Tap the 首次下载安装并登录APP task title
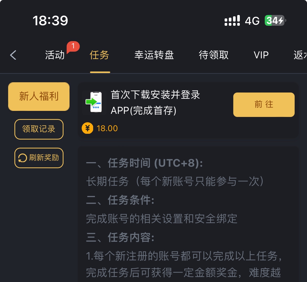The image size is (307, 282). (155, 102)
